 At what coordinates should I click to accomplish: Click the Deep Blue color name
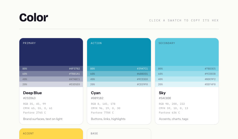[x=32, y=93]
